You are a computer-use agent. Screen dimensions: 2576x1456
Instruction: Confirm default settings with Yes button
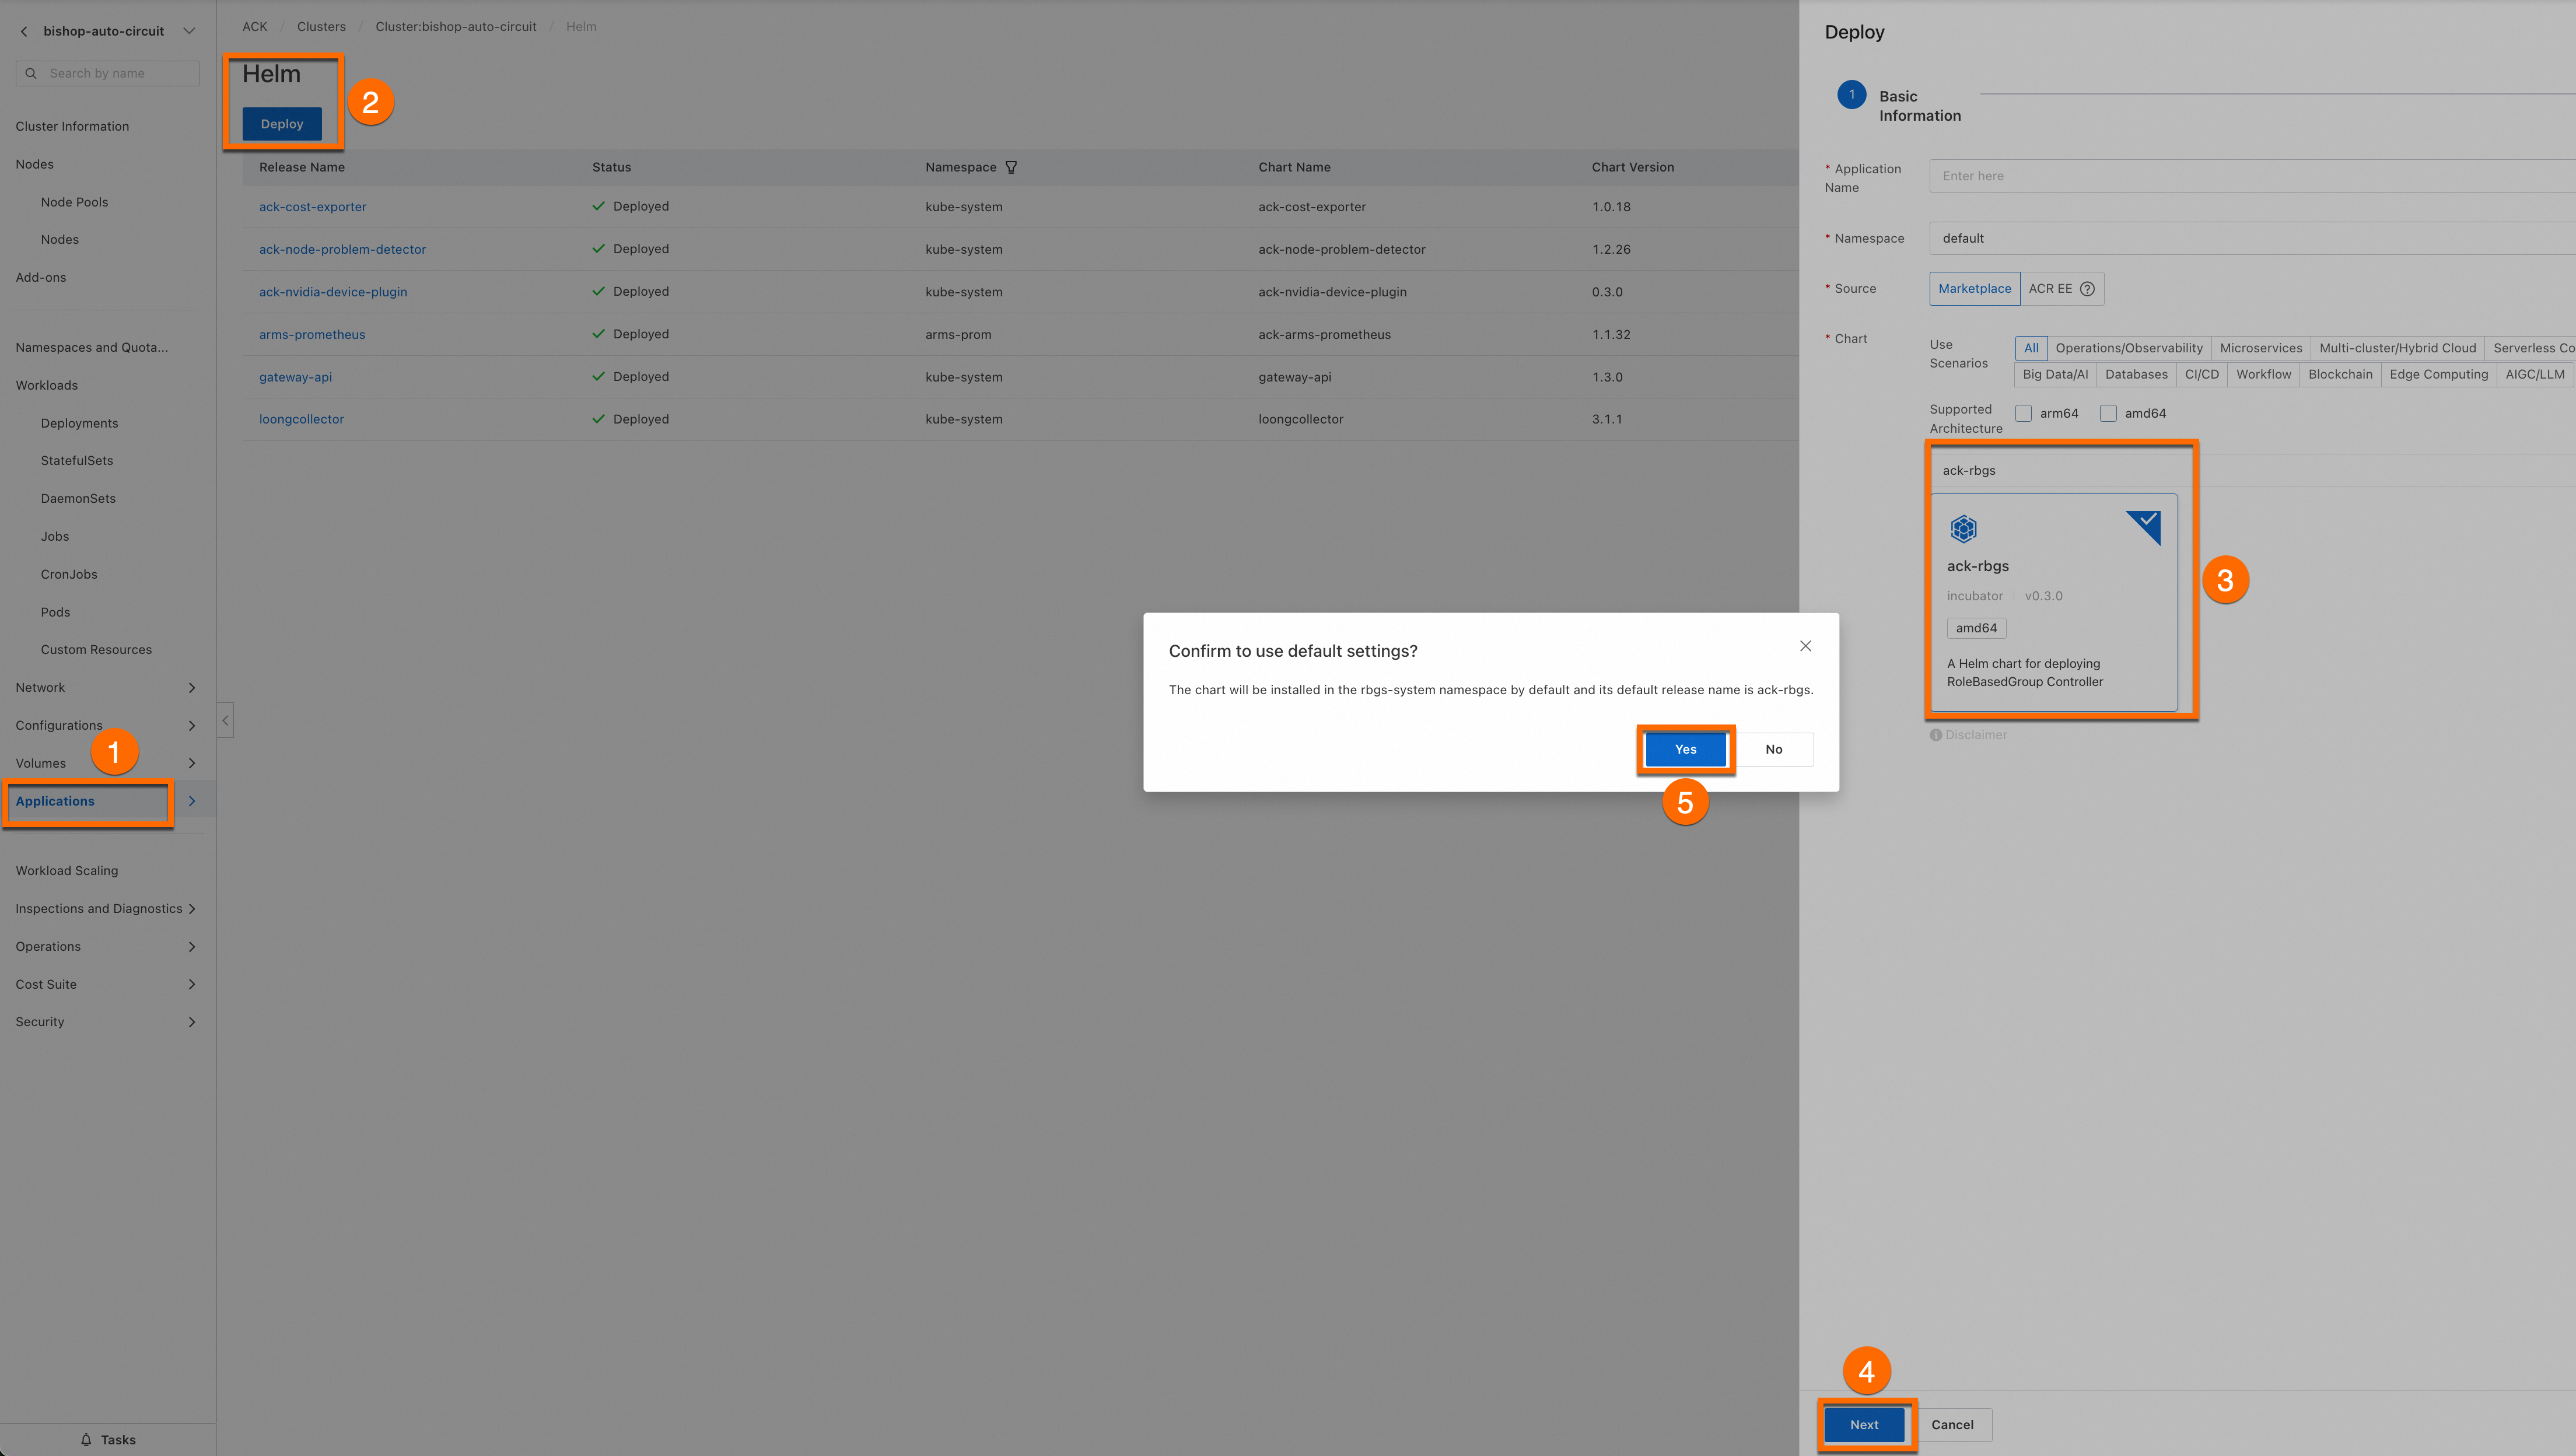click(x=1685, y=749)
